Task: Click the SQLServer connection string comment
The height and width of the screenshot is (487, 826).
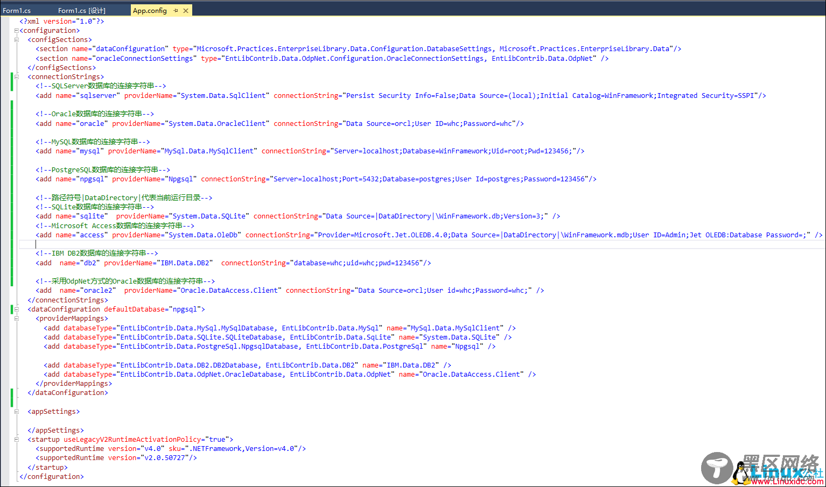Action: (x=101, y=86)
